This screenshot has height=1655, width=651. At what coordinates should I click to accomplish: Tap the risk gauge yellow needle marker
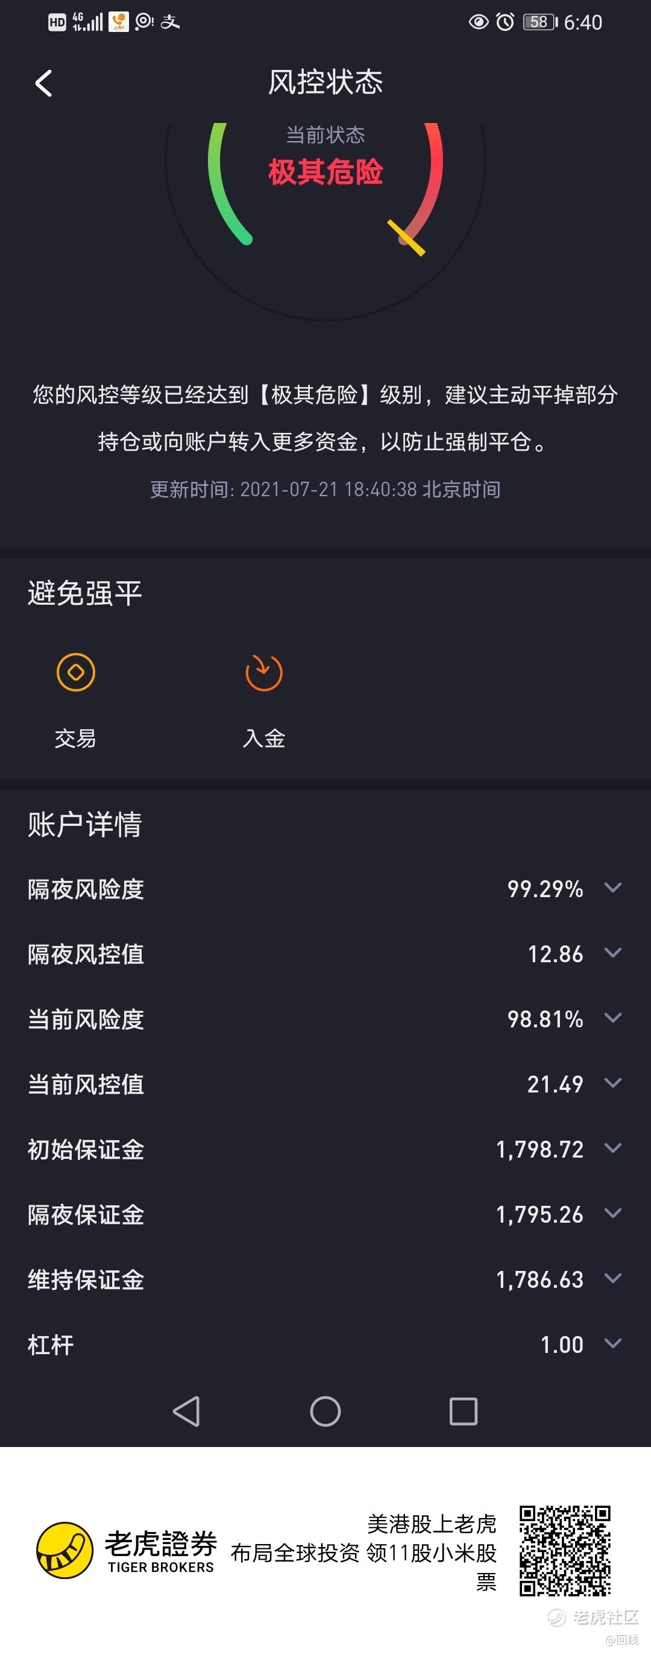pyautogui.click(x=406, y=238)
